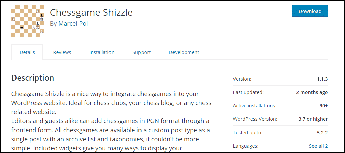Click the 'Languages:' label
345x153 pixels.
point(246,146)
